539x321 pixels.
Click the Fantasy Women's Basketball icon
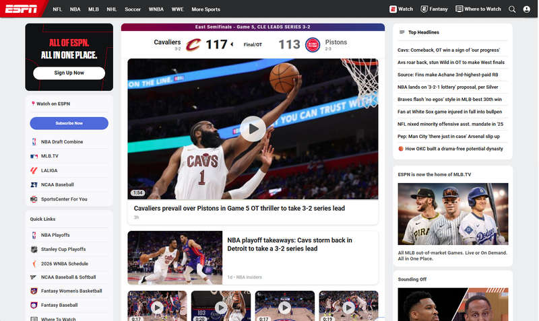pos(34,291)
